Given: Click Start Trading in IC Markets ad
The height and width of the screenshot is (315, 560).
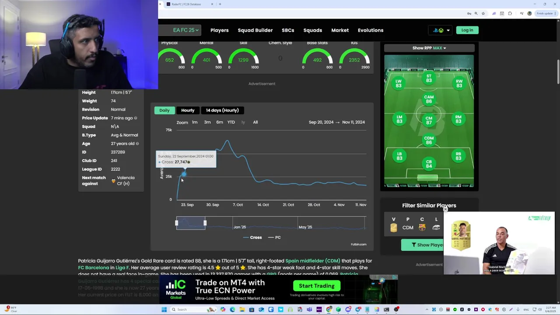Looking at the screenshot, I should click(317, 286).
